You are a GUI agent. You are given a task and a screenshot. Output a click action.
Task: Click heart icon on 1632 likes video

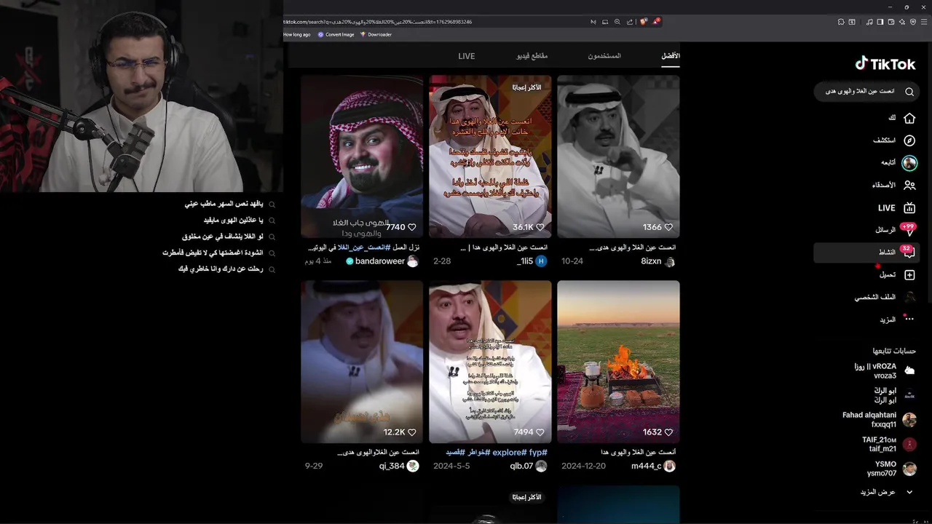point(668,432)
